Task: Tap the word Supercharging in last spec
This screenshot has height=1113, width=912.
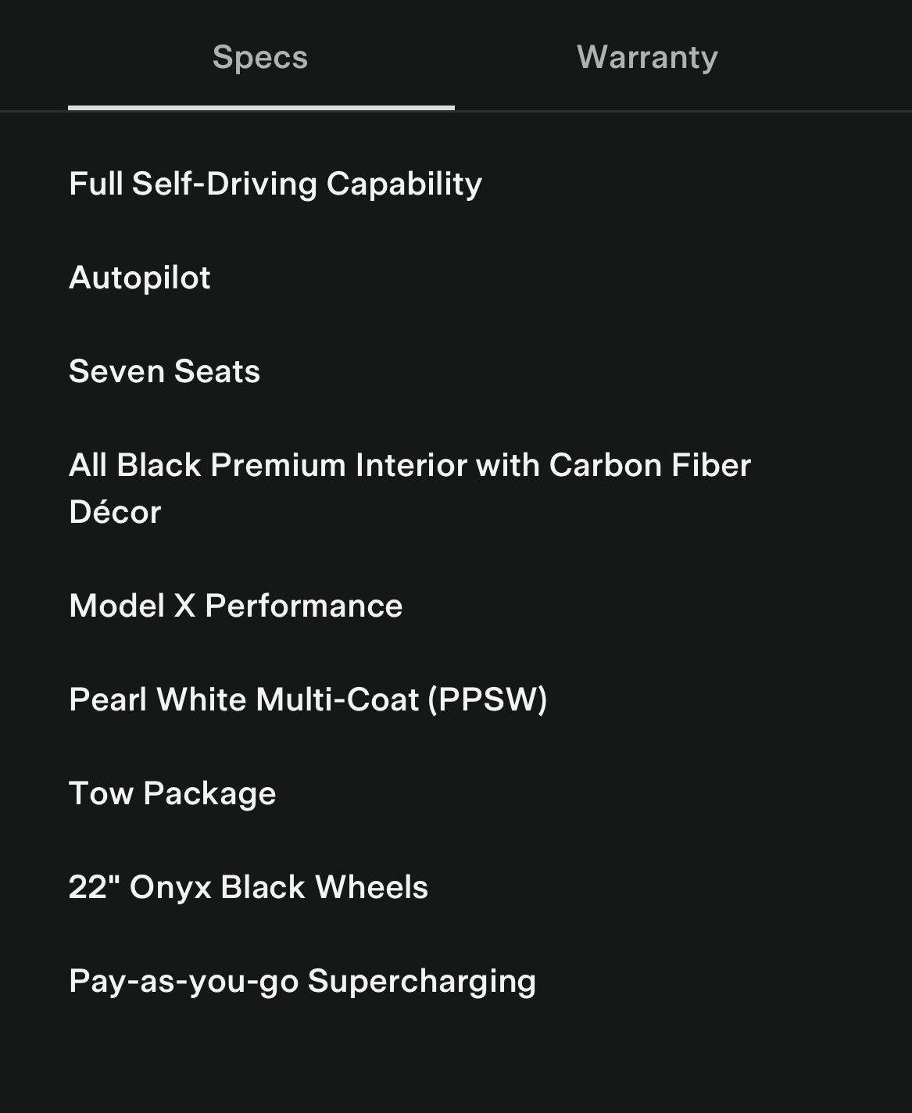Action: pyautogui.click(x=422, y=981)
